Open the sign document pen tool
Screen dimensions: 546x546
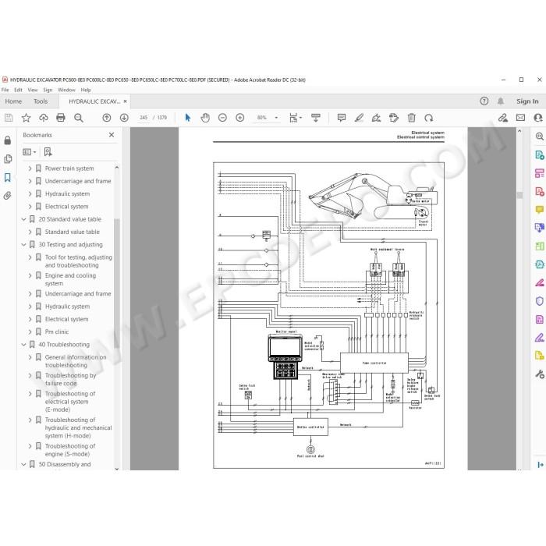coord(376,118)
